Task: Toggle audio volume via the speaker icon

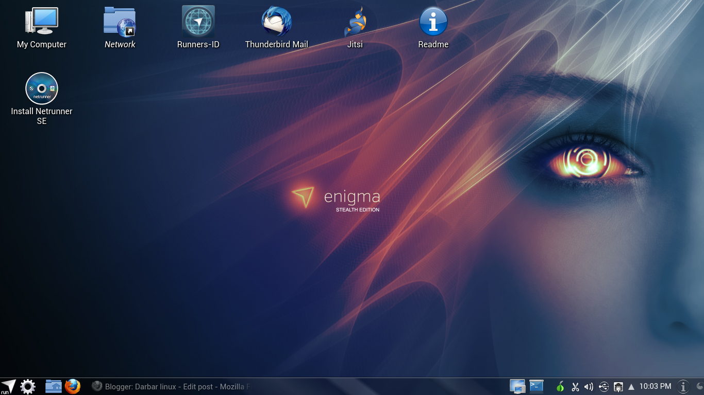Action: (x=589, y=386)
